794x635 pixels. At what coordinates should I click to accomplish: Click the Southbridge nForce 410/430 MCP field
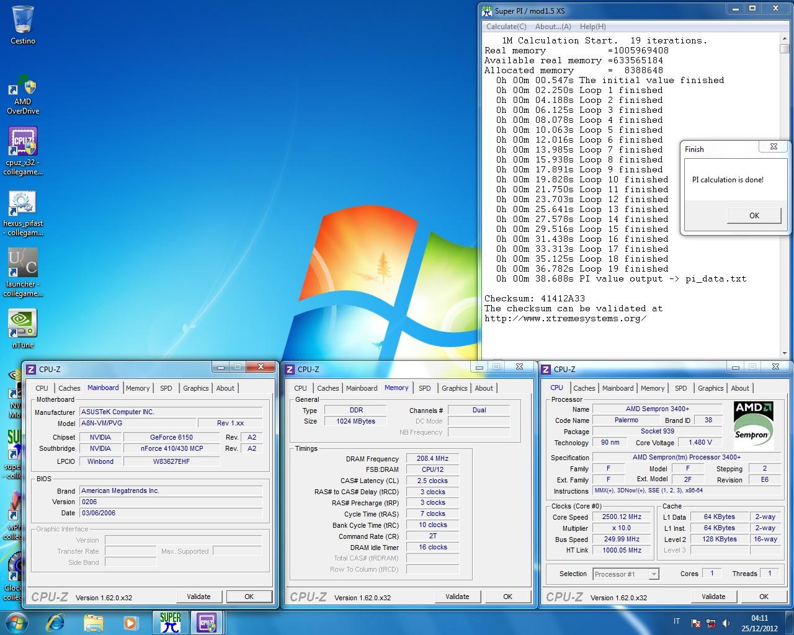172,448
